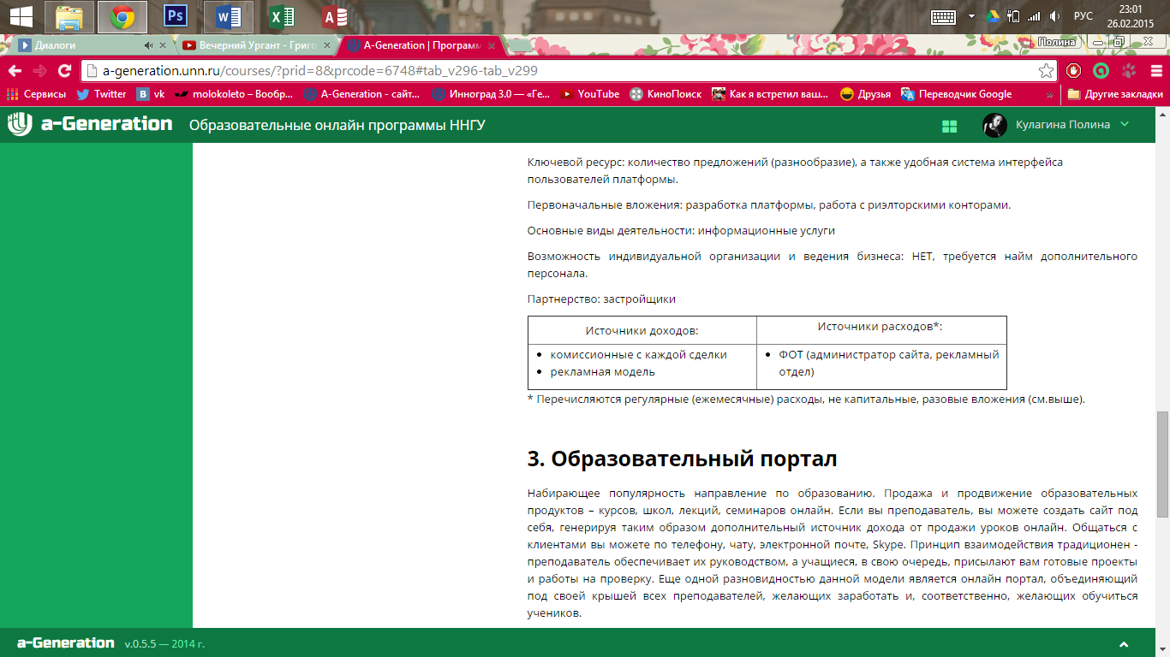Open the A-Generation - сайт bookmark
The height and width of the screenshot is (657, 1170).
(362, 94)
